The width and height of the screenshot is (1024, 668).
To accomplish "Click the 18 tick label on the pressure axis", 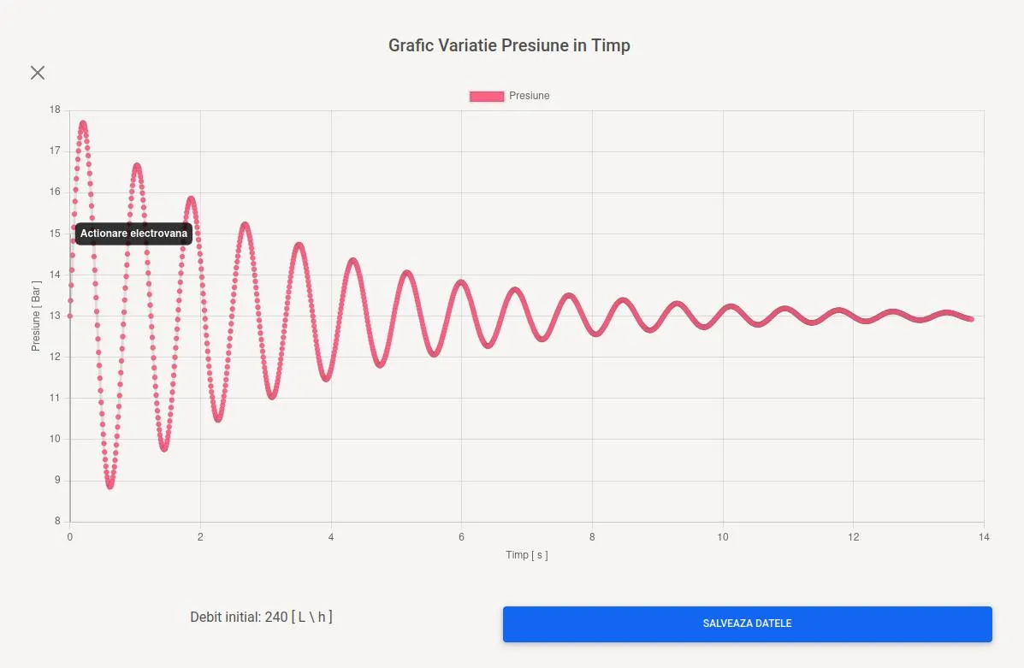I will point(55,109).
